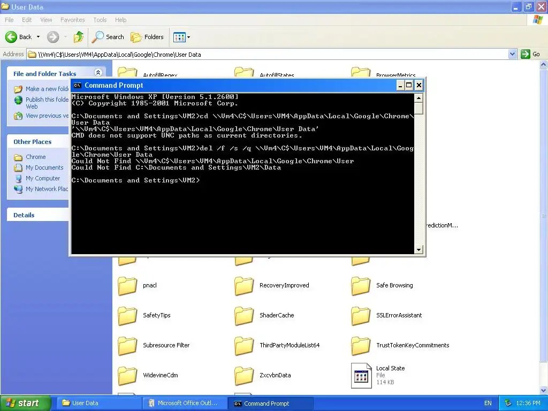Viewport: 548px width, 411px height.
Task: Select the ZxcvbnData folder icon
Action: point(243,376)
